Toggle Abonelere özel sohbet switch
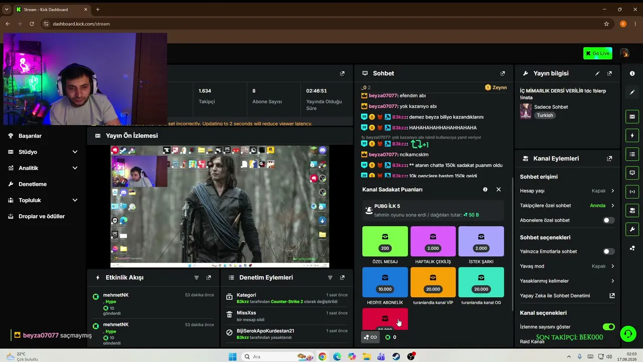 609,220
